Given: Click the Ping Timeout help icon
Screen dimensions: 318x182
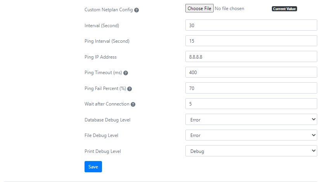Looking at the screenshot, I should click(x=126, y=73).
